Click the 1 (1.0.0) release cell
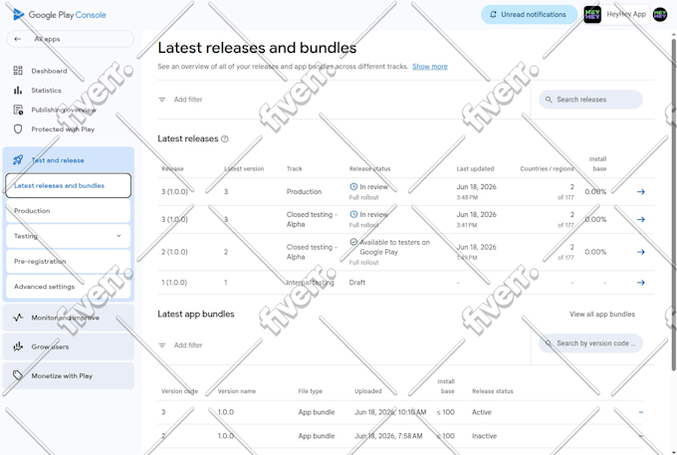 [x=174, y=283]
